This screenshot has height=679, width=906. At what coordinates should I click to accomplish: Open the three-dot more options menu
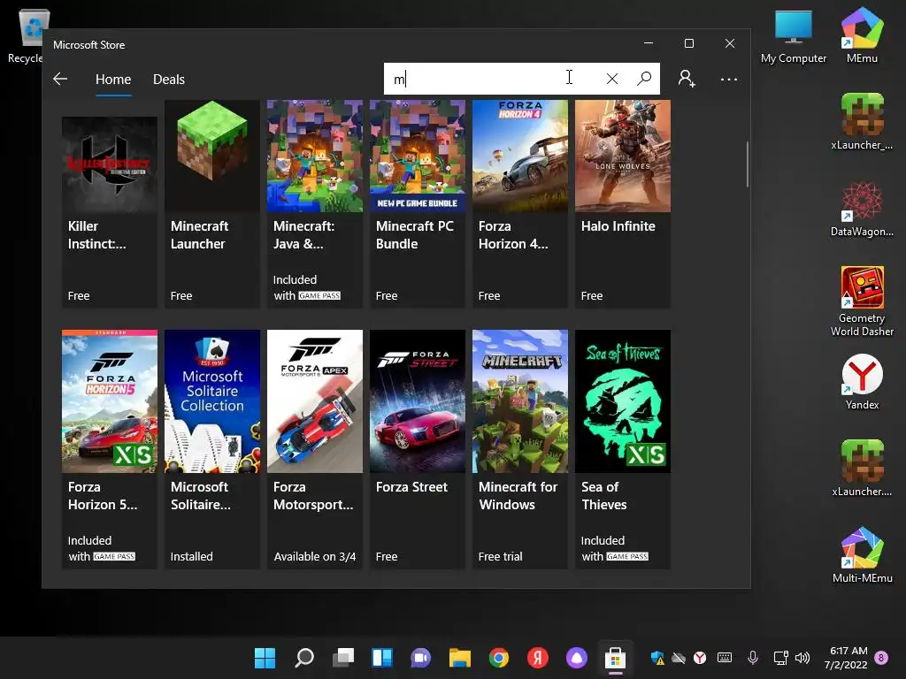[x=729, y=79]
